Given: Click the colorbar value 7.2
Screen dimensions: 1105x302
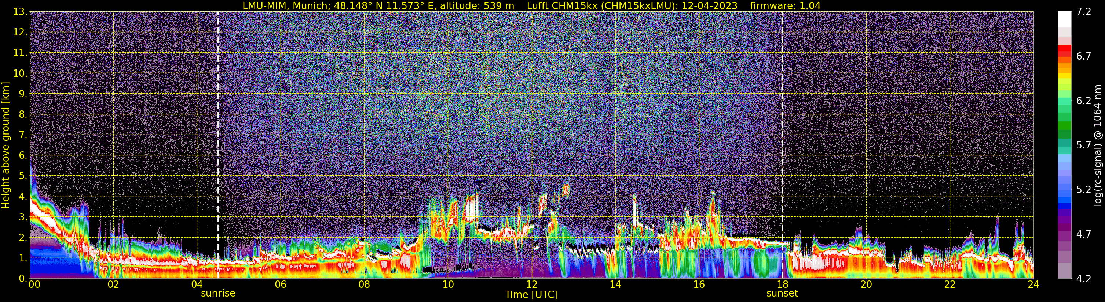Looking at the screenshot, I should click(1084, 12).
